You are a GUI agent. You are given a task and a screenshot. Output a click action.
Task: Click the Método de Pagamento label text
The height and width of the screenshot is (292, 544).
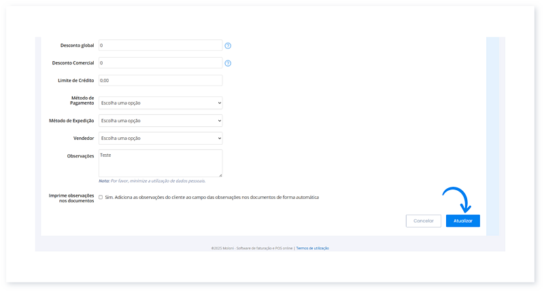[x=82, y=101]
